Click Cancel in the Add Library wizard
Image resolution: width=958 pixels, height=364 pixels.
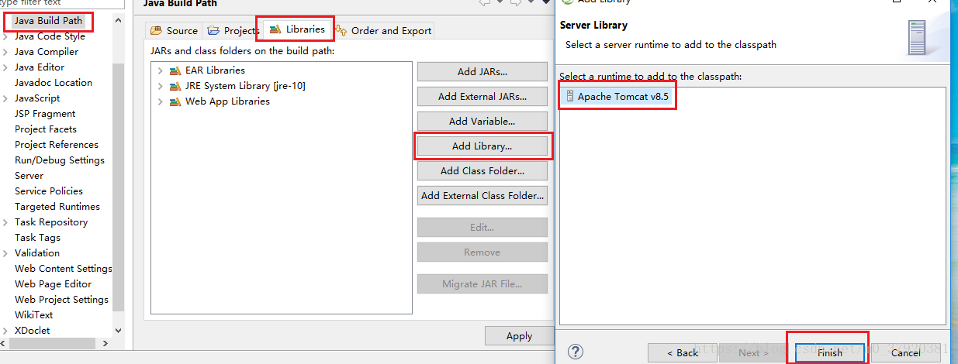[x=905, y=353]
